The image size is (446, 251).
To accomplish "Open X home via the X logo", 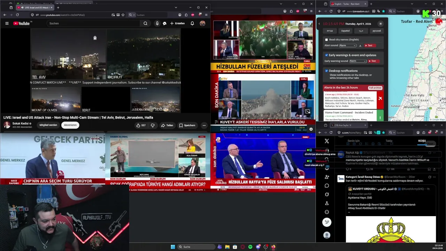I will point(326,141).
